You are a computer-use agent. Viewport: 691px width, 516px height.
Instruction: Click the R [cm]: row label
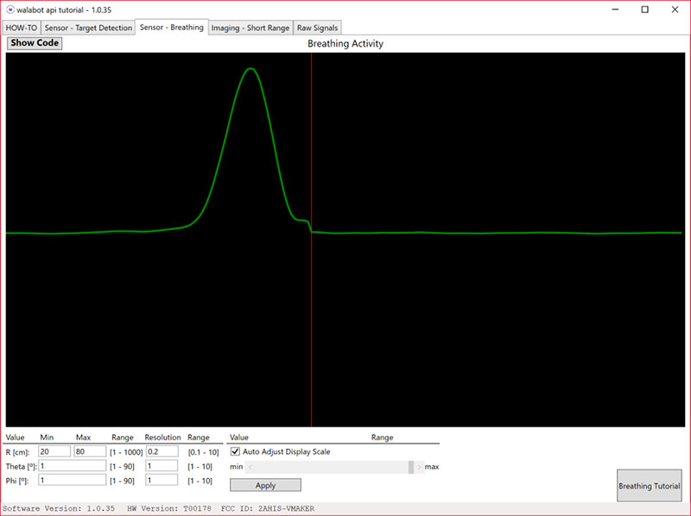pyautogui.click(x=17, y=452)
